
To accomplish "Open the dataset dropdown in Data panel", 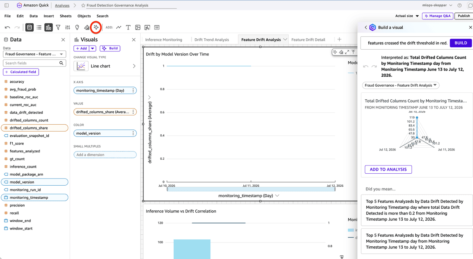I will coord(35,54).
